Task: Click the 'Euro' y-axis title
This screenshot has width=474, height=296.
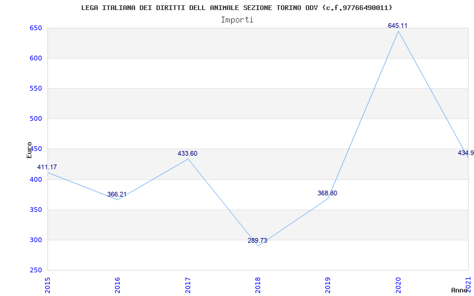Action: point(29,150)
